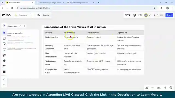Click the Creates content cell
This screenshot has width=175, height=98.
point(94,37)
